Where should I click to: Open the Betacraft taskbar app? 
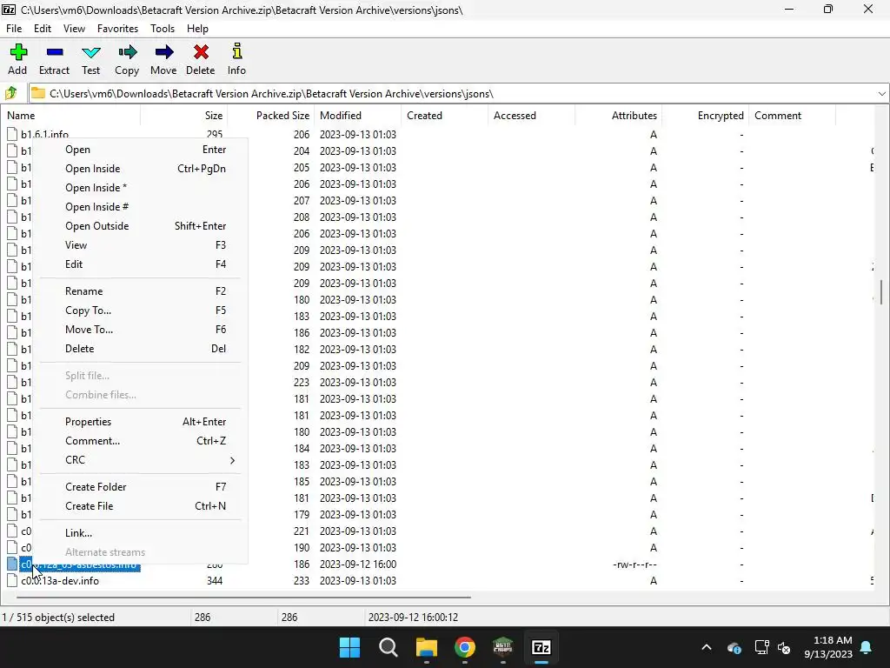pos(503,647)
